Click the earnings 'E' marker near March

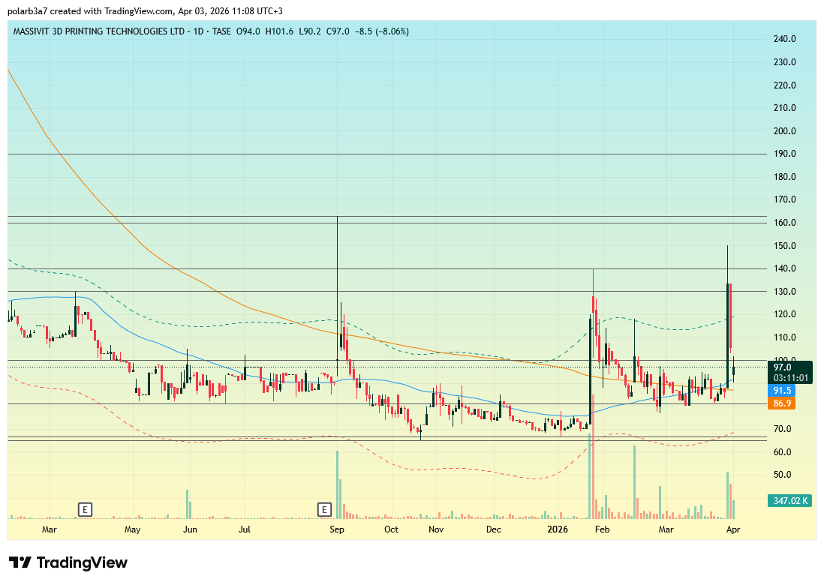(85, 508)
